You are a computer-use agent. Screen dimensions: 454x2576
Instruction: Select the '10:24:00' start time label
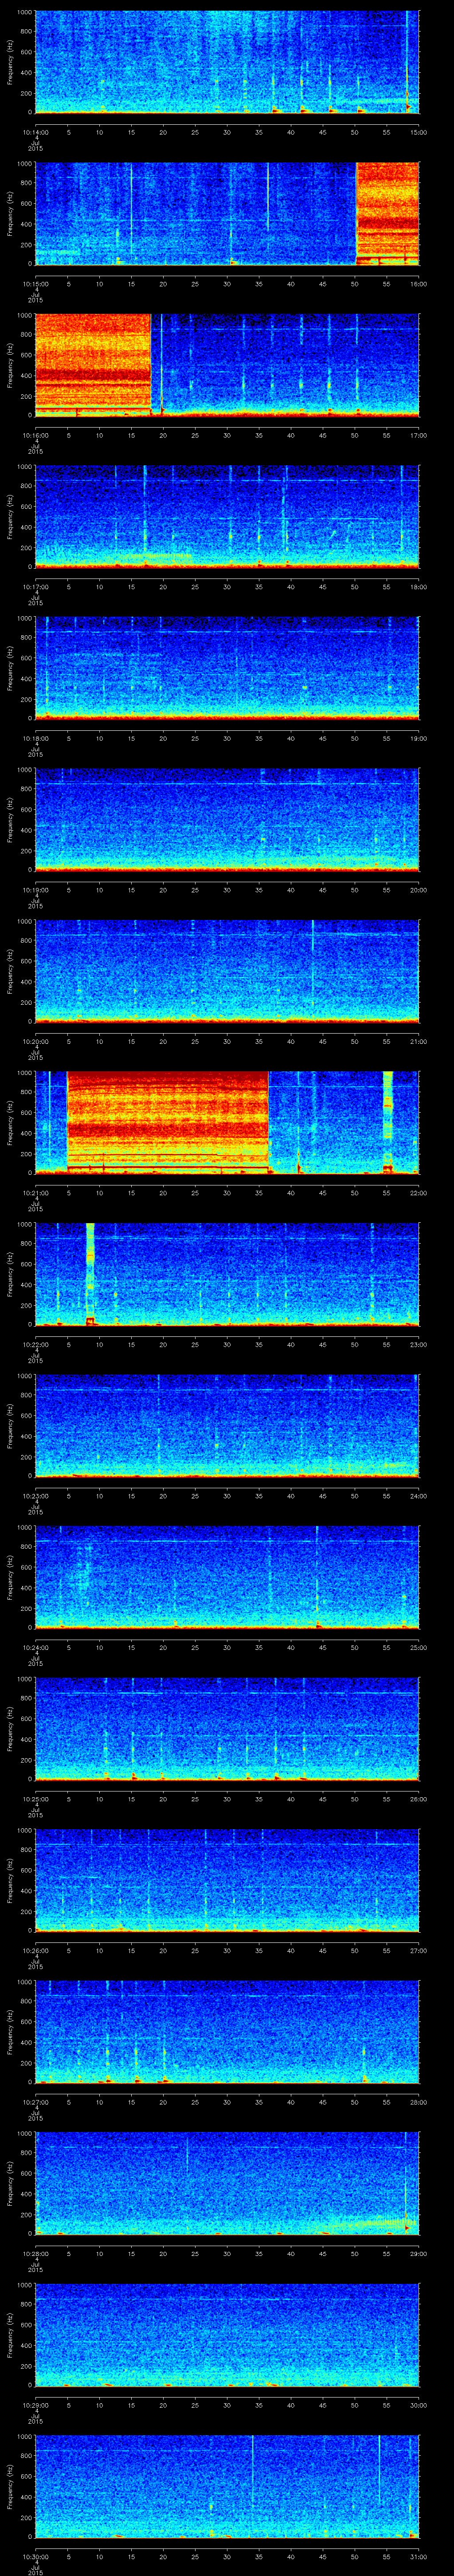35,1647
